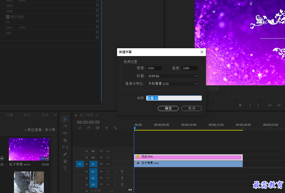Lock track V2
Viewport: 285px width, 193px height.
point(87,157)
